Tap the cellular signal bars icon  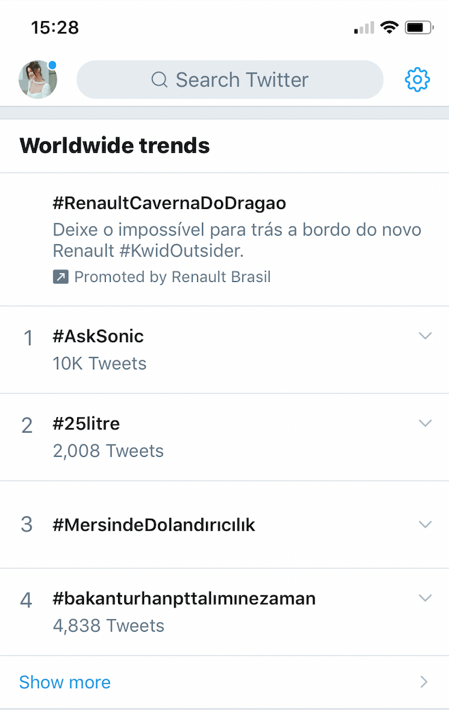click(364, 28)
